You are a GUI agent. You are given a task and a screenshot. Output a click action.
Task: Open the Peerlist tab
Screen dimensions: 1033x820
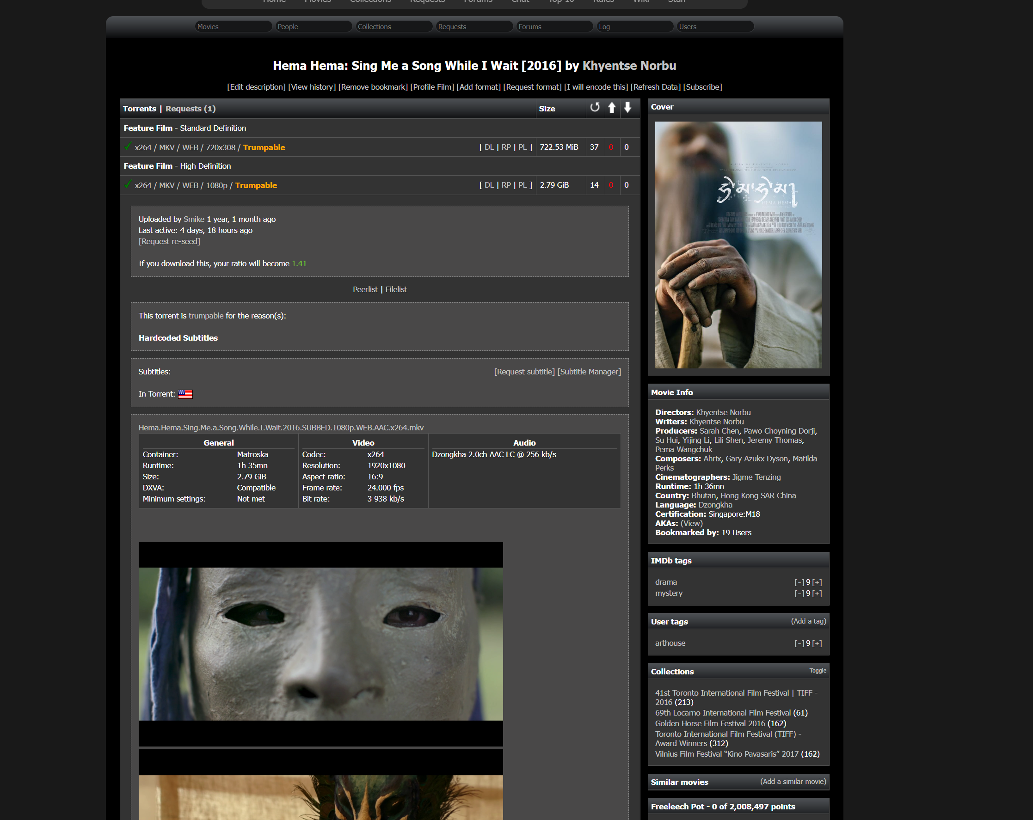click(365, 289)
